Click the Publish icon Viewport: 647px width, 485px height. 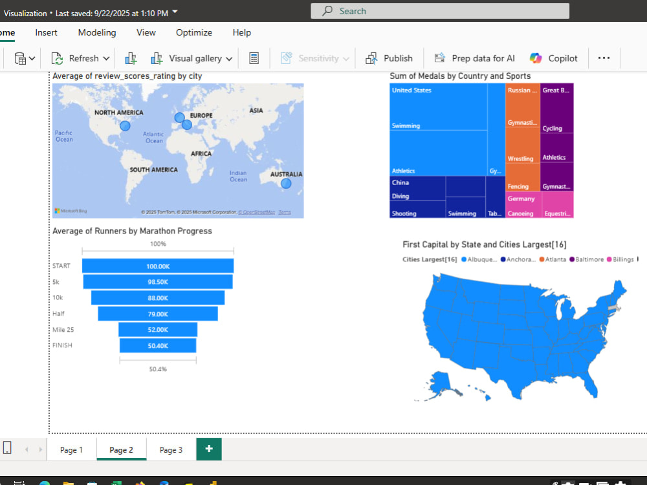coord(371,59)
